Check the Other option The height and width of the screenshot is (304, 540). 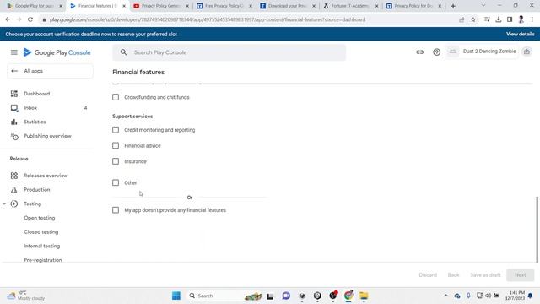point(116,182)
